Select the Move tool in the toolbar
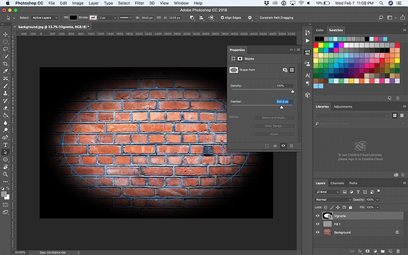This screenshot has height=255, width=408. [5, 34]
